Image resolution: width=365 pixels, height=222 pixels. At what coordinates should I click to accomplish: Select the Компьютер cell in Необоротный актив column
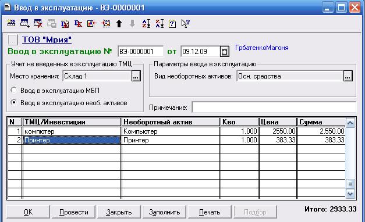(171, 131)
